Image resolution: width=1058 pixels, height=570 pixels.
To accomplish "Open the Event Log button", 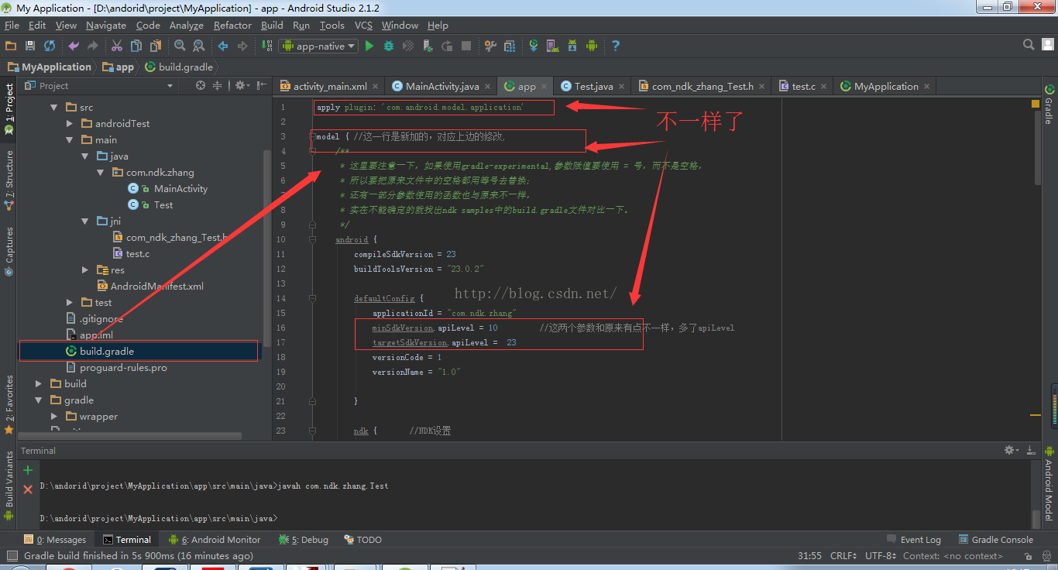I will point(914,540).
